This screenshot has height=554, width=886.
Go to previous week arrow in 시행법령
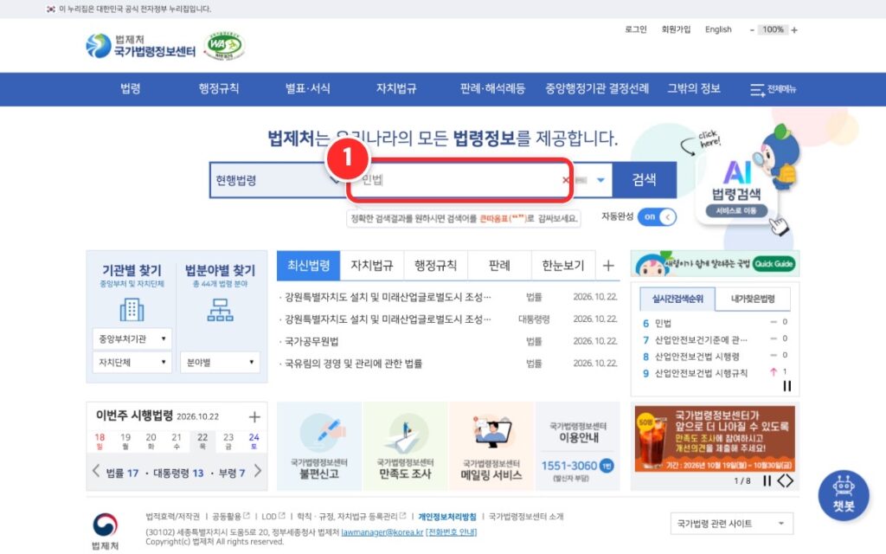[95, 470]
